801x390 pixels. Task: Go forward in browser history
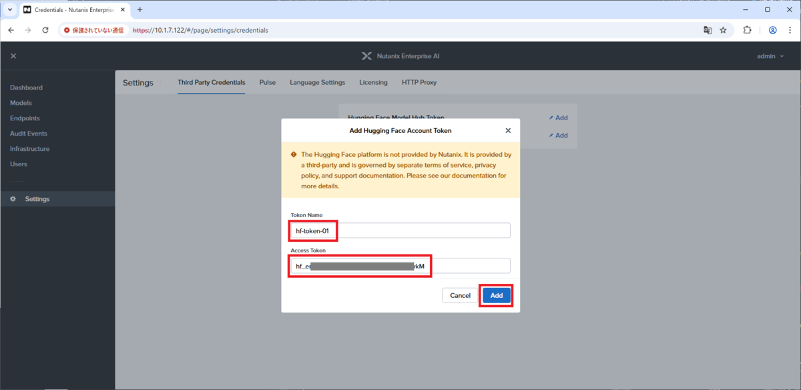point(28,30)
